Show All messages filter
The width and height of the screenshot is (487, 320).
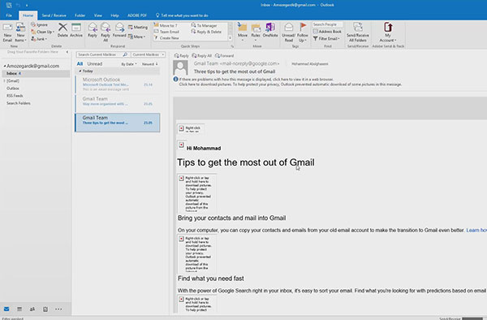pyautogui.click(x=80, y=63)
